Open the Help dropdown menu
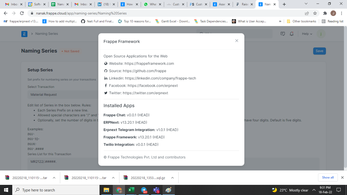Image resolution: width=347 pixels, height=195 pixels. (x=307, y=34)
